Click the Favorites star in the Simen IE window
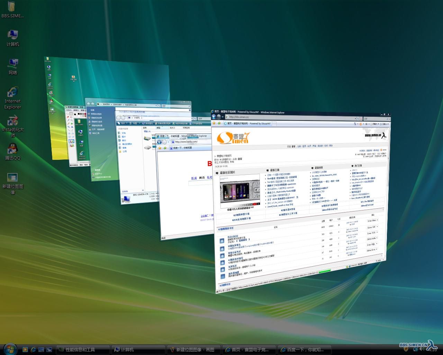The width and height of the screenshot is (443, 355). click(214, 123)
